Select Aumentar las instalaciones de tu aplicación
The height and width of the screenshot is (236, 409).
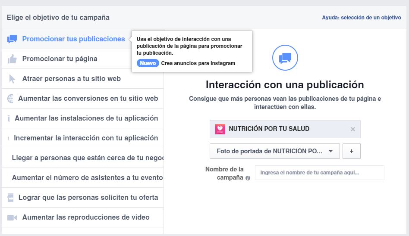[x=83, y=118]
